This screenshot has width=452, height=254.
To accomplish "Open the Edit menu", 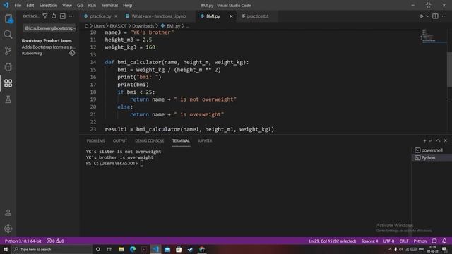I will pyautogui.click(x=30, y=5).
